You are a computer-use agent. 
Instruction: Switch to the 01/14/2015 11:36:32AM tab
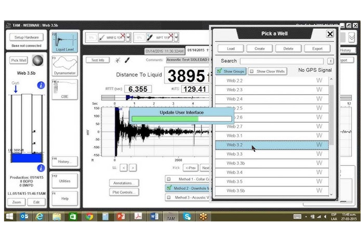coord(165,51)
